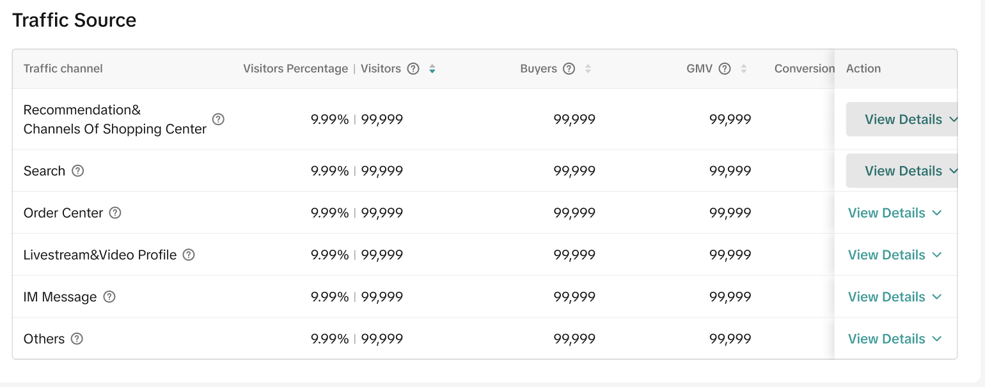Expand View Details for Order Center
This screenshot has height=387, width=985.
point(894,213)
